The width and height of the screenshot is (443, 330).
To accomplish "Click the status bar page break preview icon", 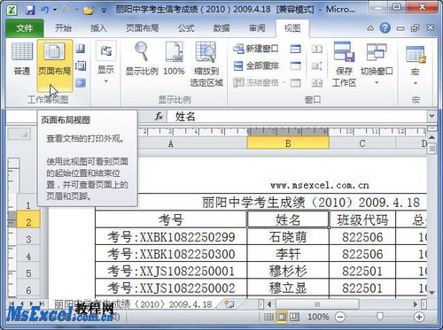I will tap(294, 317).
